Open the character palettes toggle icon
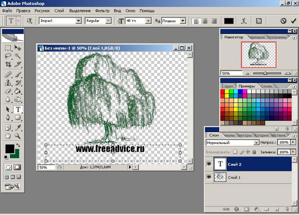This screenshot has width=299, height=215. (x=259, y=21)
